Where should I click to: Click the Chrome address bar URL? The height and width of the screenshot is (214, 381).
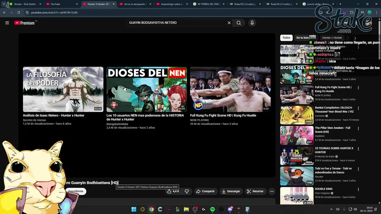pos(54,12)
